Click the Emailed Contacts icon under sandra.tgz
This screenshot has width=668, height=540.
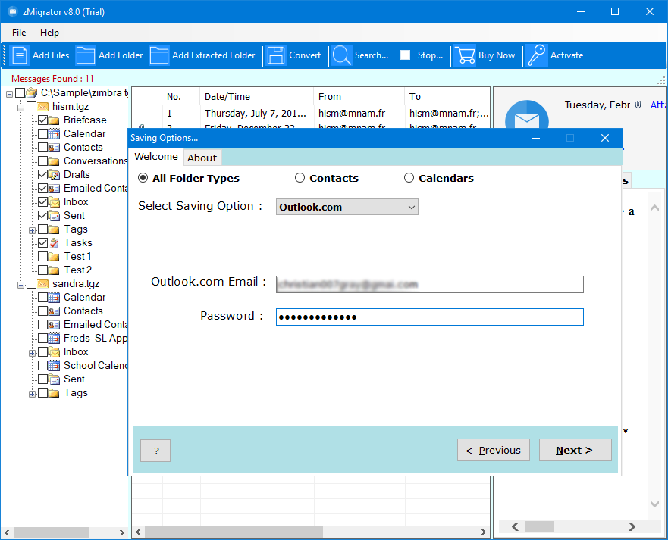(54, 324)
